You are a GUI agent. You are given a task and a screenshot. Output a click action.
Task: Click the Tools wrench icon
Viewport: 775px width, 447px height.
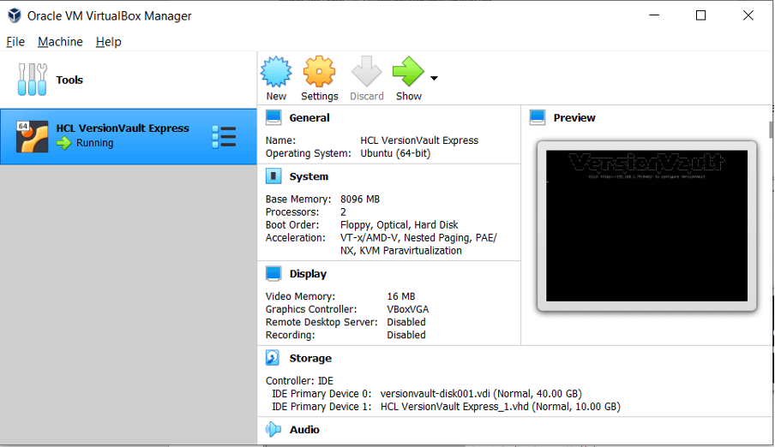[x=32, y=79]
